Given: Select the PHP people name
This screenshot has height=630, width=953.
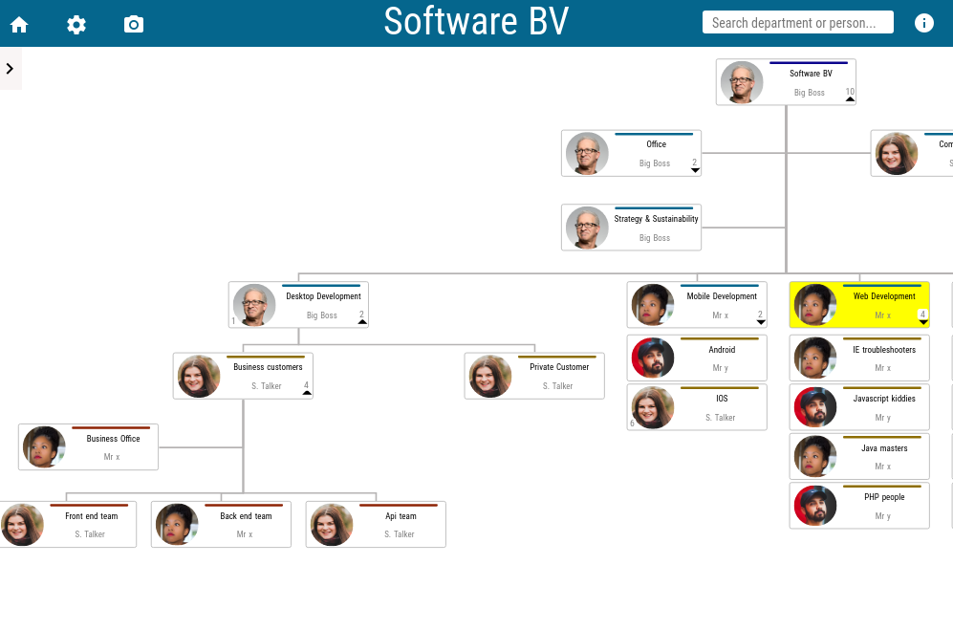Looking at the screenshot, I should pyautogui.click(x=884, y=497).
